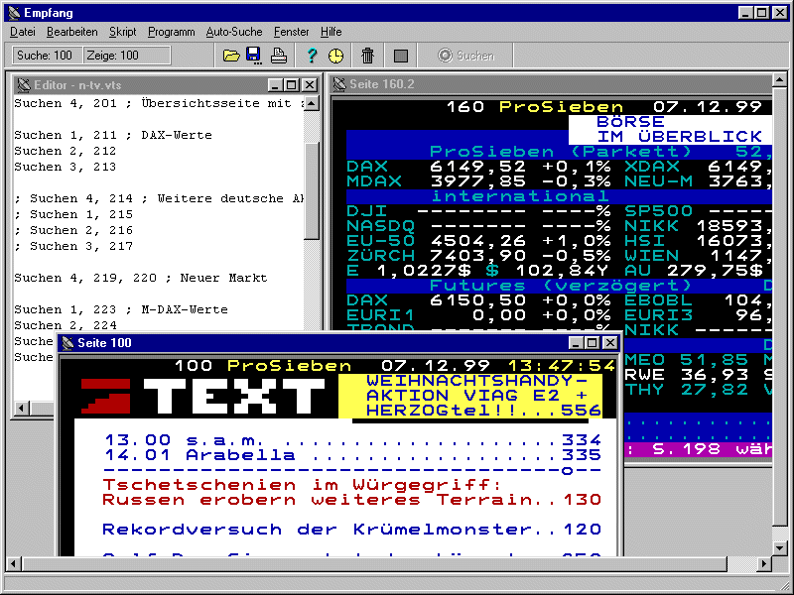The height and width of the screenshot is (595, 794).
Task: Open the Skript menu
Action: (122, 32)
